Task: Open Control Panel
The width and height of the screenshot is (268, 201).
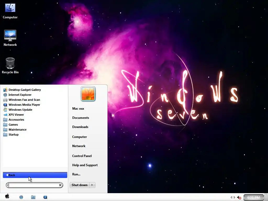Action: tap(82, 156)
